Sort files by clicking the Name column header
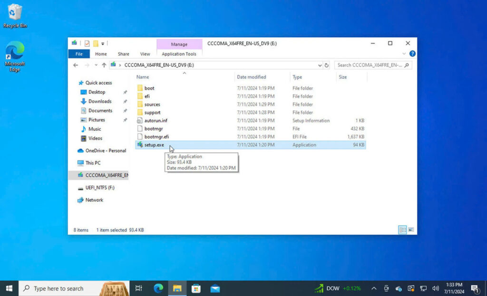The height and width of the screenshot is (296, 487). 143,77
